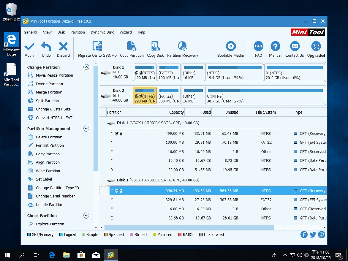
Task: Click horizontal scrollbar of partition list
Action: (x=189, y=227)
